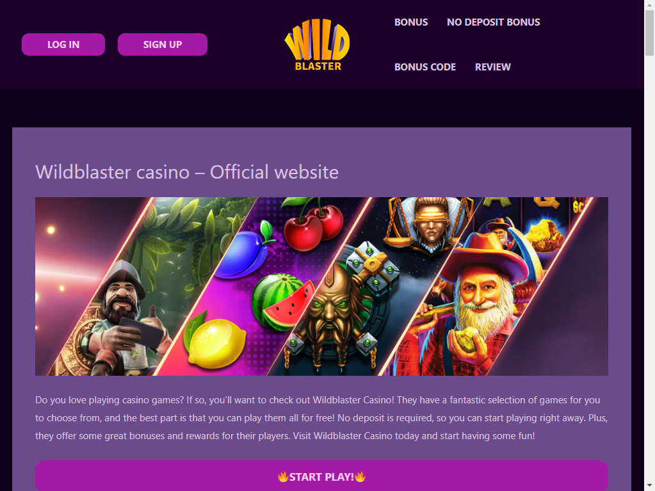The width and height of the screenshot is (655, 491).
Task: Click the watermelon slice in banner
Action: point(283,302)
